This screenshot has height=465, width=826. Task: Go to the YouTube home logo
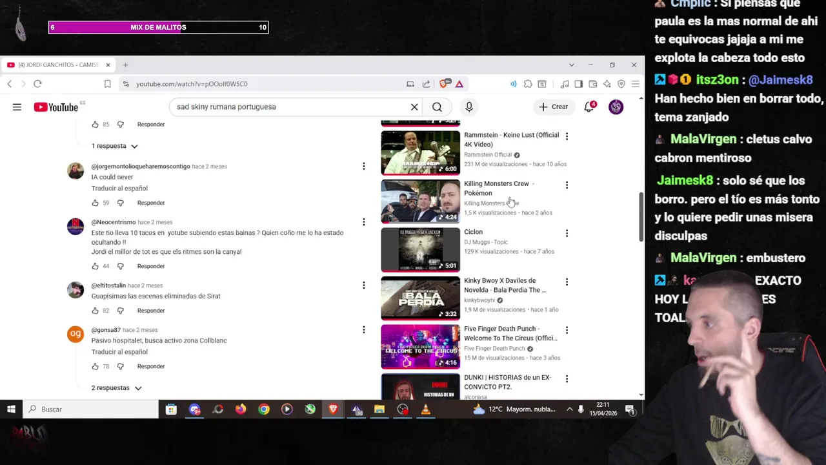(x=55, y=107)
